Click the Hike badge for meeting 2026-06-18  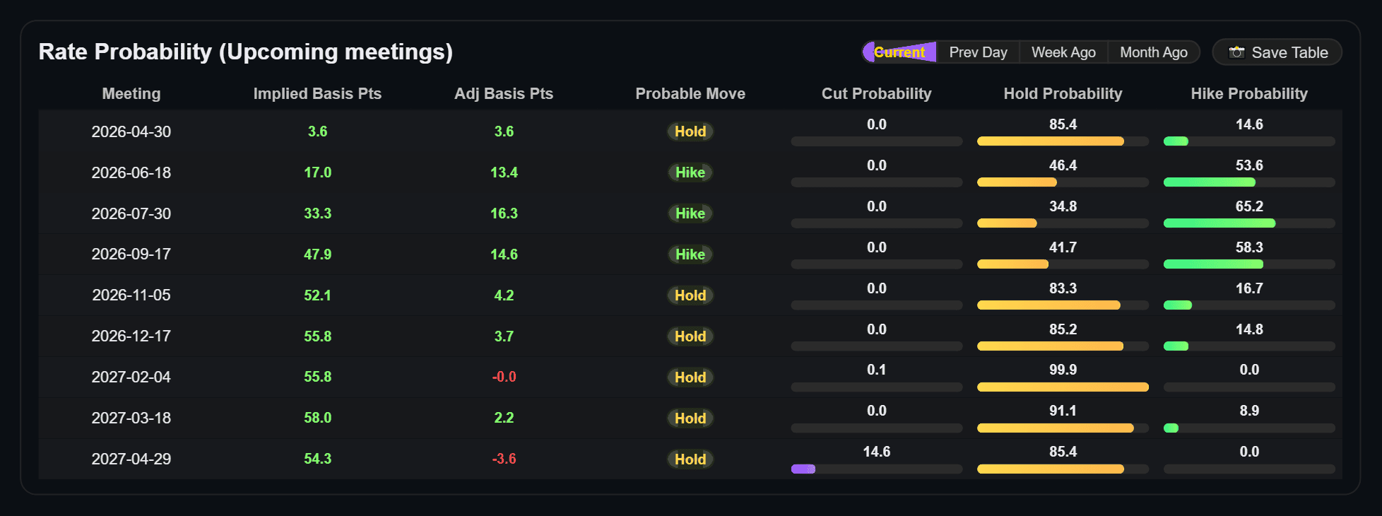pyautogui.click(x=690, y=172)
